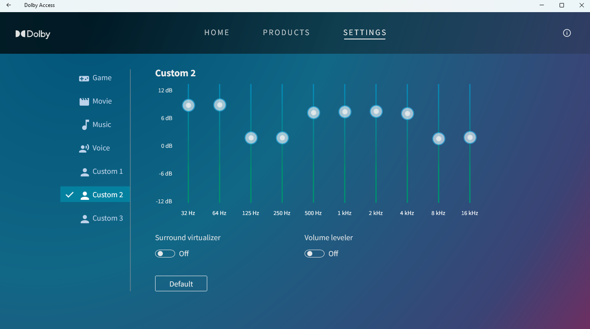The width and height of the screenshot is (590, 329).
Task: Maximize the Dolby Access window
Action: pyautogui.click(x=562, y=5)
